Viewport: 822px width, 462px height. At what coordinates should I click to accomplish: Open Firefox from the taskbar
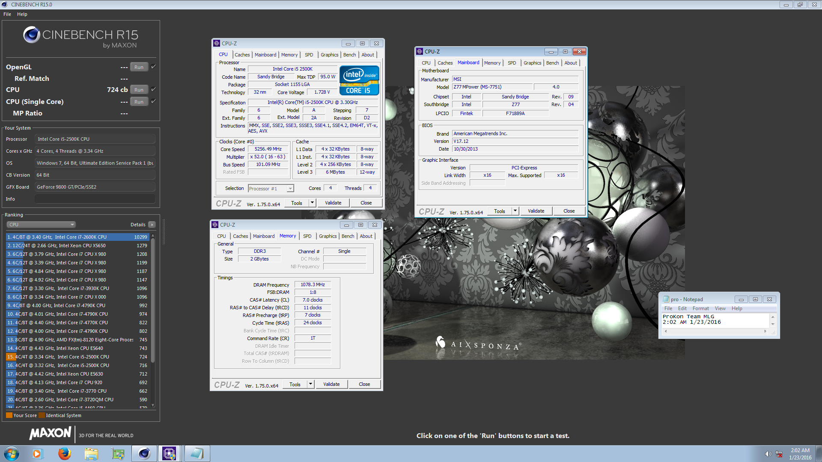(x=65, y=453)
